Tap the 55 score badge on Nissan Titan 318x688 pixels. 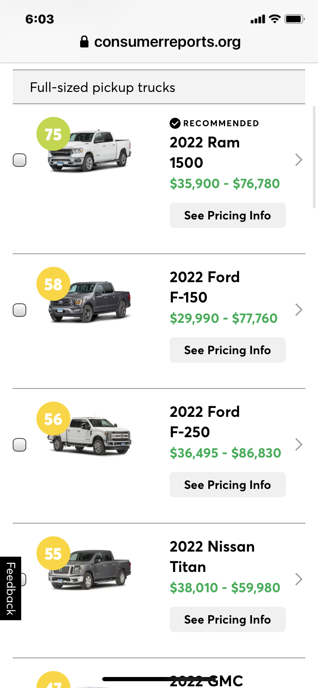[x=53, y=553]
